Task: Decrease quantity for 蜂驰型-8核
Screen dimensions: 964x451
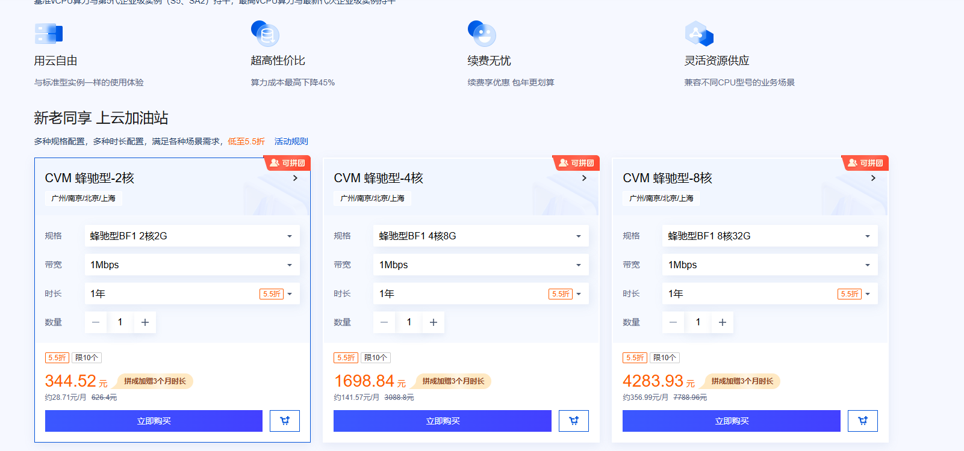Action: 673,322
